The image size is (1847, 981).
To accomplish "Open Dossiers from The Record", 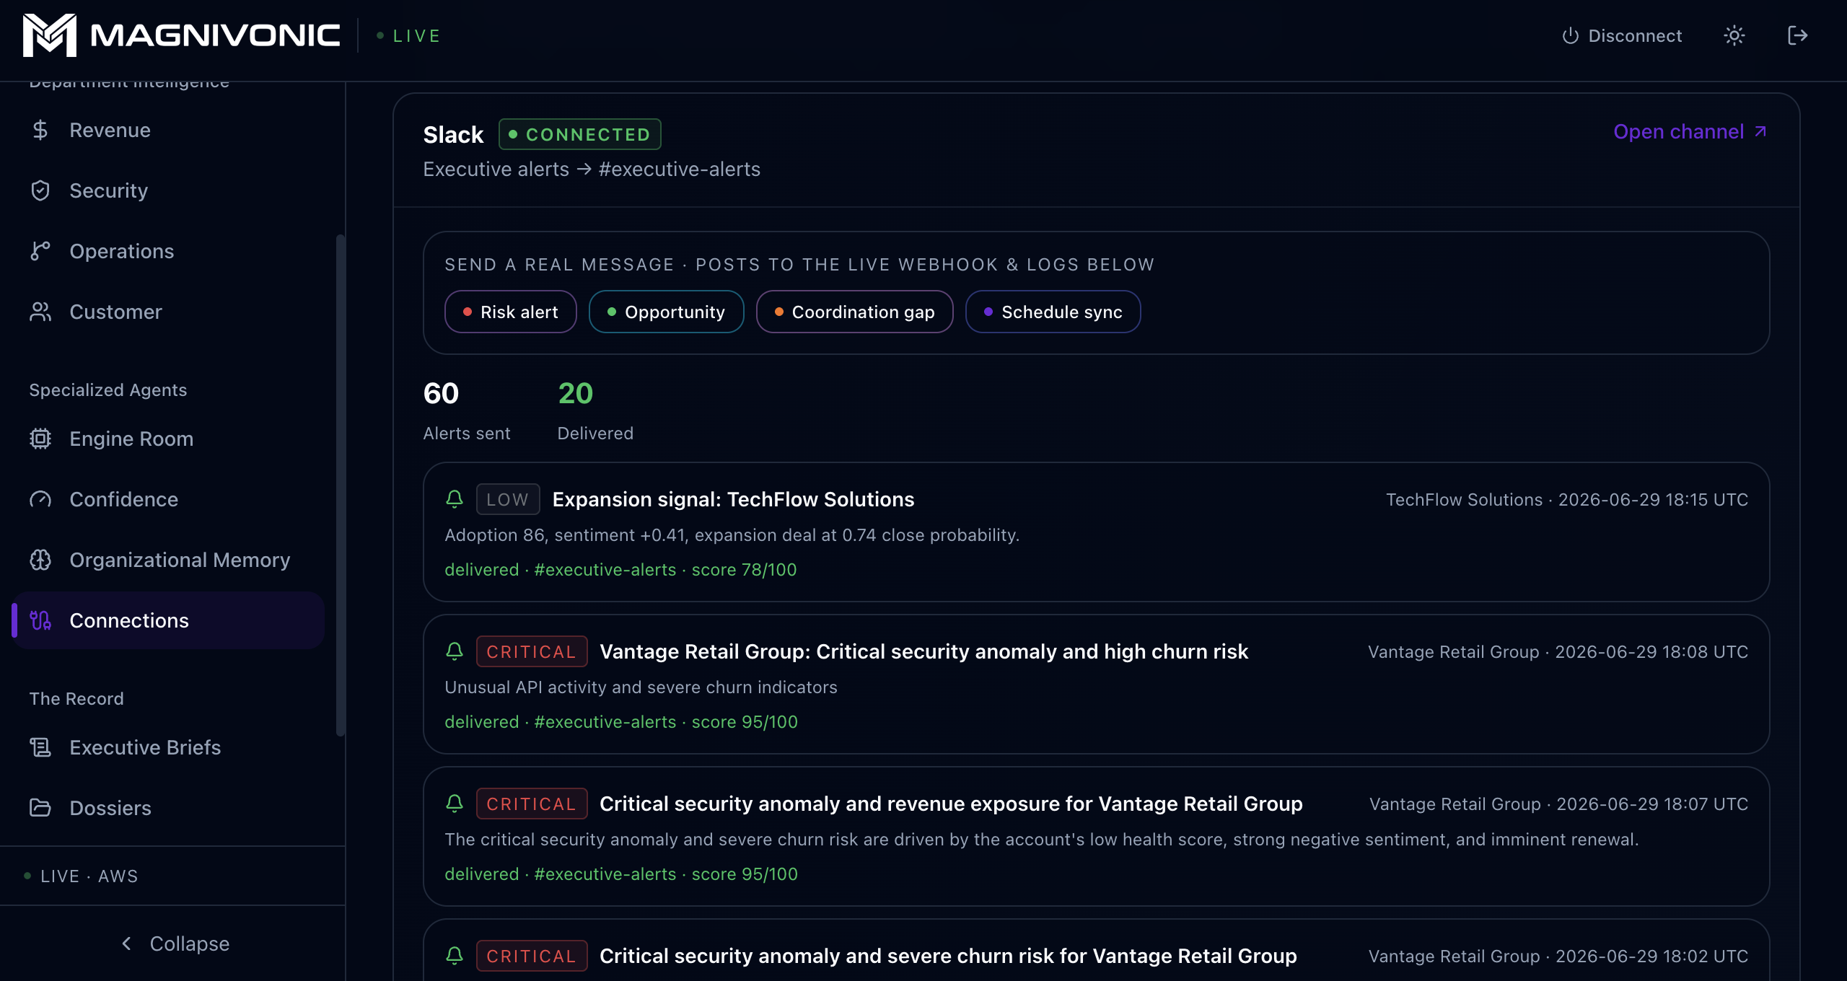I will (167, 808).
